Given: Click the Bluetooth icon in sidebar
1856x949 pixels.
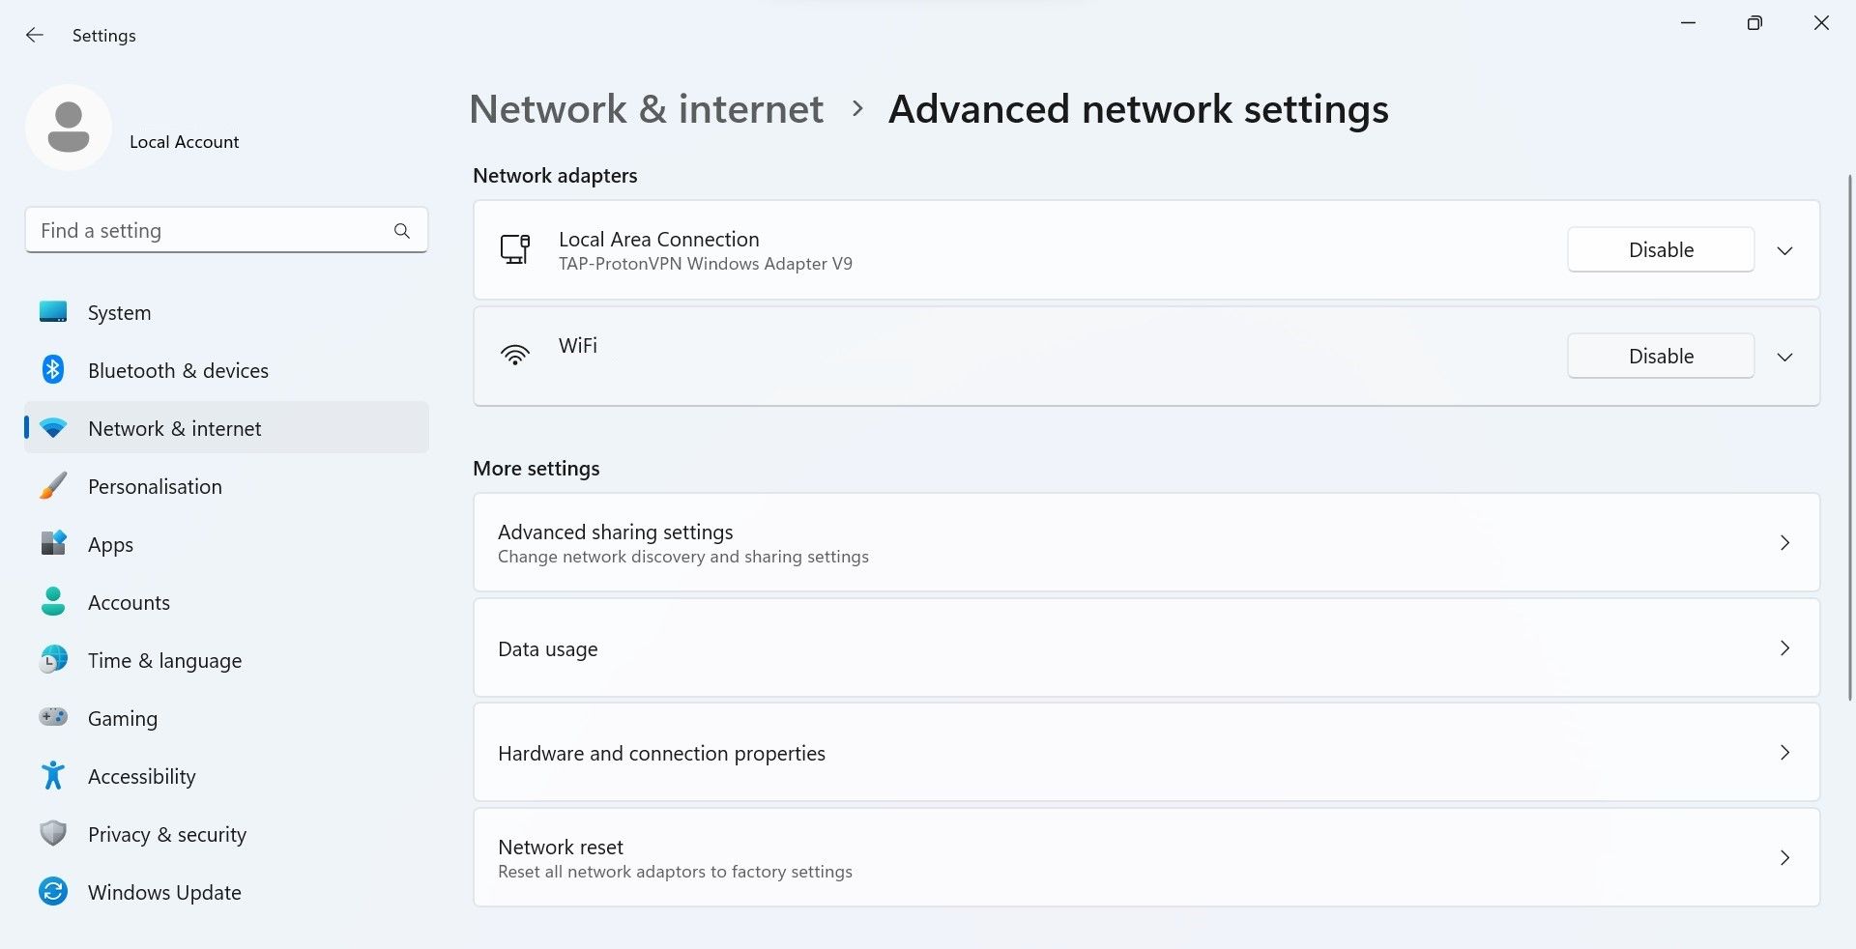Looking at the screenshot, I should 53,370.
